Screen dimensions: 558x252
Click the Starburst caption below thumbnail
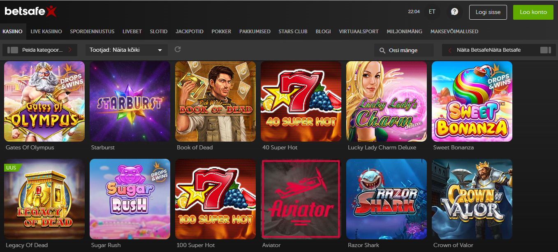[x=103, y=147]
